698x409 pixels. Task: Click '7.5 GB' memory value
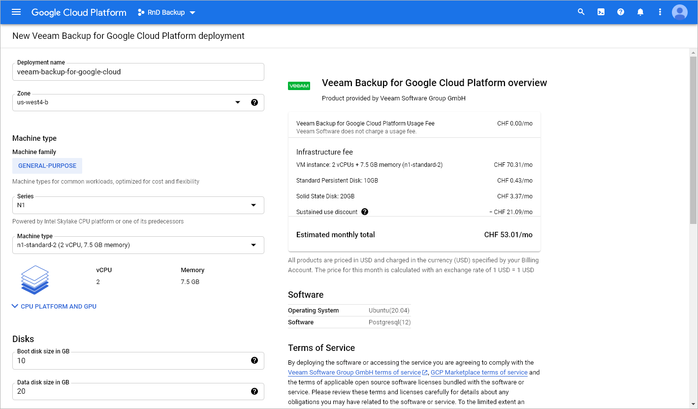click(190, 282)
